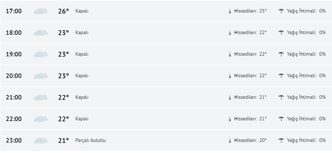Click the cloud icon beside 23:00
This screenshot has width=332, height=153.
click(40, 140)
